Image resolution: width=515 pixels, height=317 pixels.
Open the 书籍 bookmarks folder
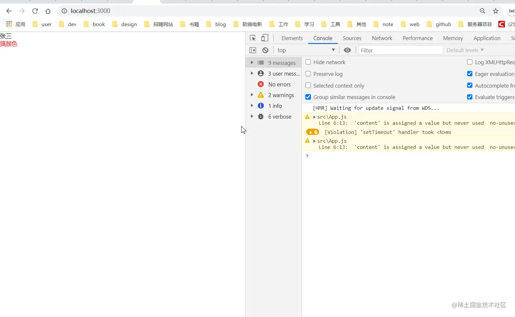(x=189, y=24)
